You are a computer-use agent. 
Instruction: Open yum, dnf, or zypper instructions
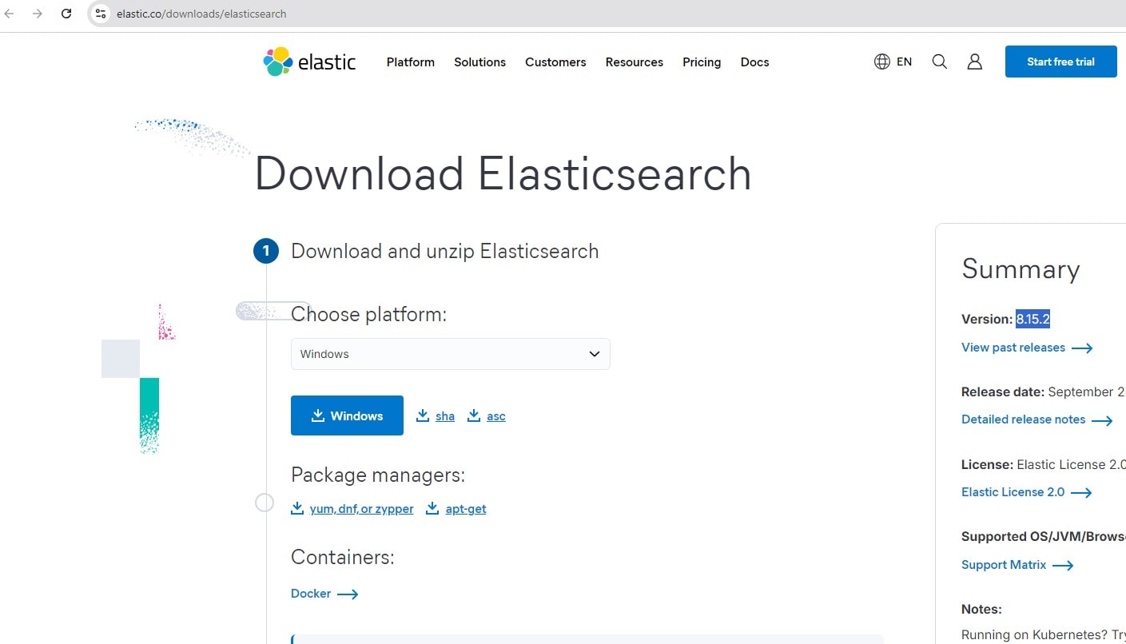[361, 509]
